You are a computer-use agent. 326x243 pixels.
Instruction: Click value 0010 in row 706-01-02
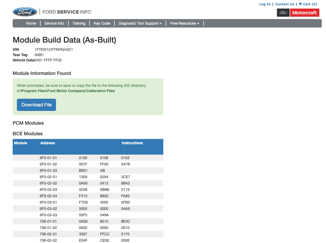click(x=125, y=228)
